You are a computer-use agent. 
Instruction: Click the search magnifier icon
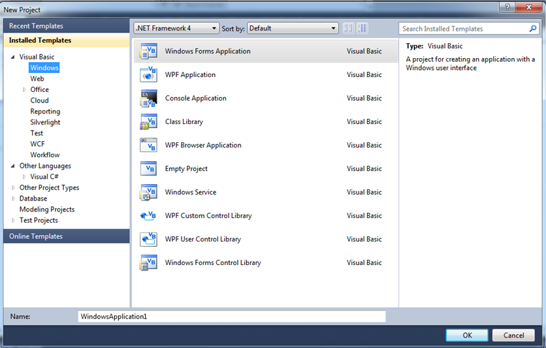[533, 29]
